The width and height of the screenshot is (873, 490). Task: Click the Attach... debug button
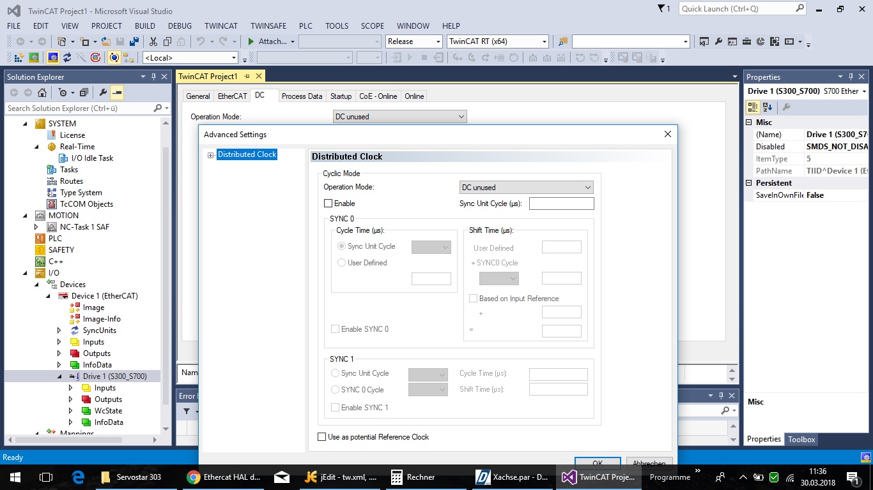coord(271,41)
